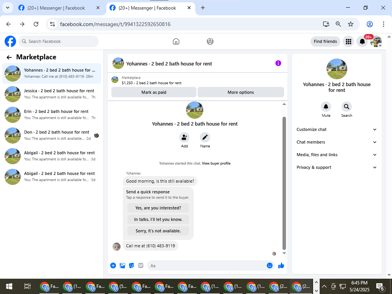Click the large house photo in right panel
This screenshot has height=294, width=392.
click(x=337, y=69)
